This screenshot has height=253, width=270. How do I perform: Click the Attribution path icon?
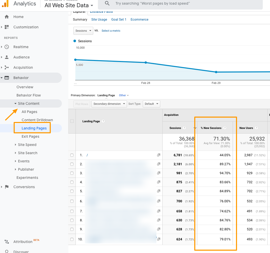pos(7,242)
